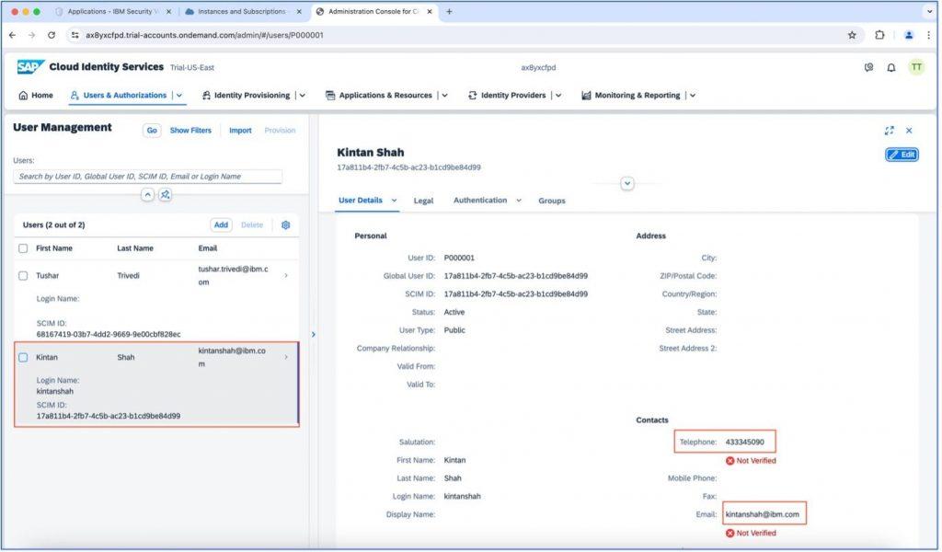Open the Chrome profile icon
Image resolution: width=942 pixels, height=552 pixels.
[x=909, y=36]
